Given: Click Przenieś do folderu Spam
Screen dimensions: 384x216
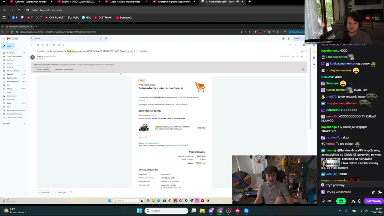Looking at the screenshot, I should 64,69.
